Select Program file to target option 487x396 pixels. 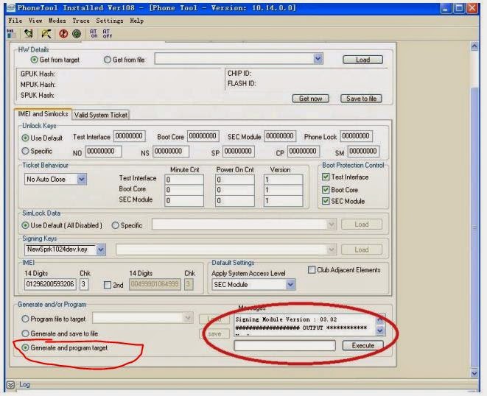[25, 319]
